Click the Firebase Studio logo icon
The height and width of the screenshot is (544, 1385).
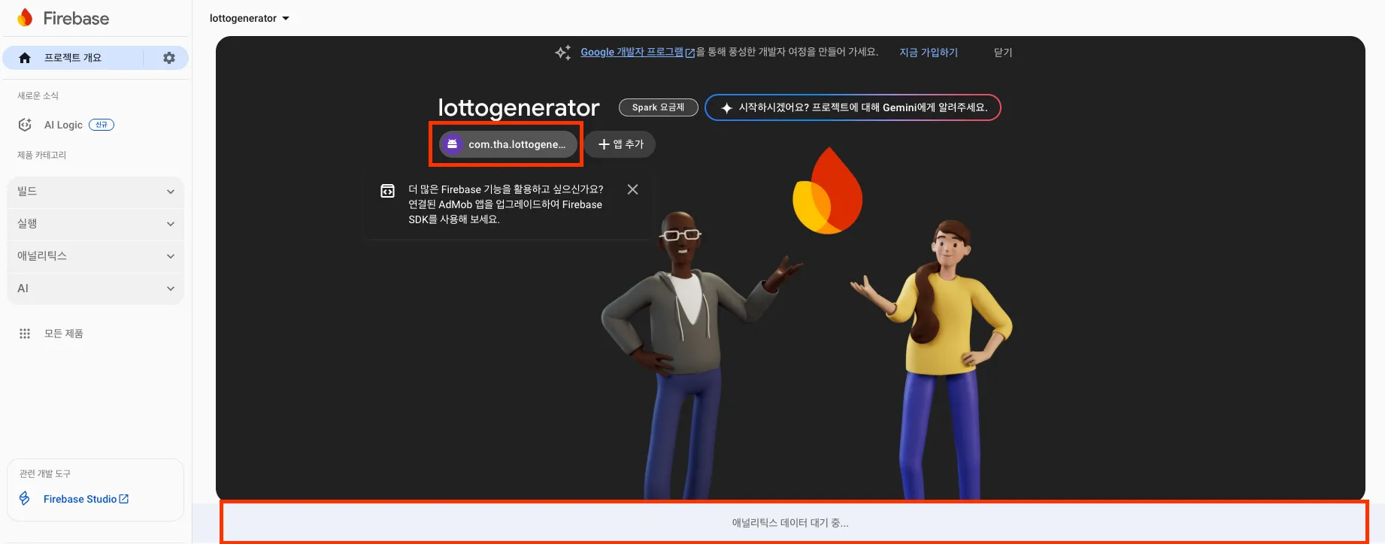coord(25,498)
